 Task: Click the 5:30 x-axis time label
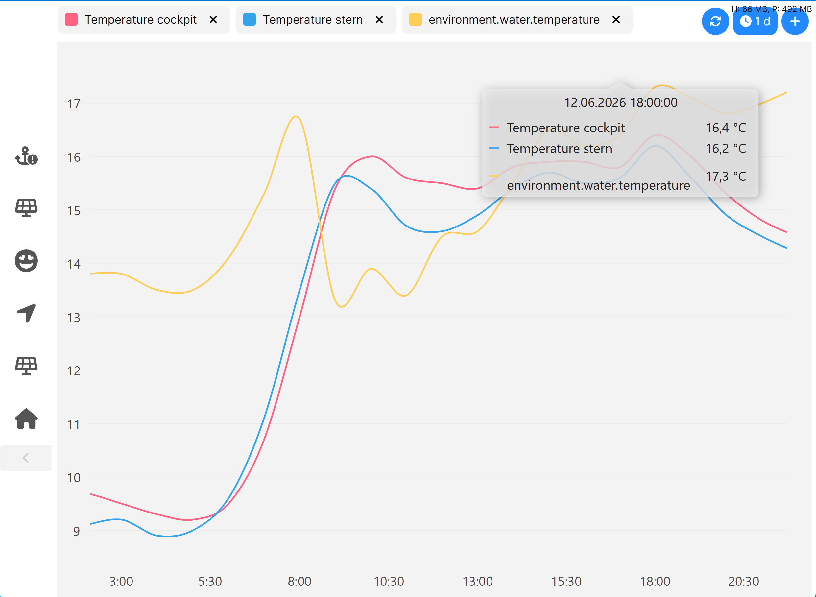point(210,581)
